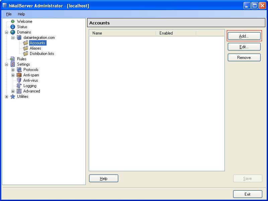This screenshot has height=201, width=268.
Task: Click the Add... button
Action: tap(244, 36)
